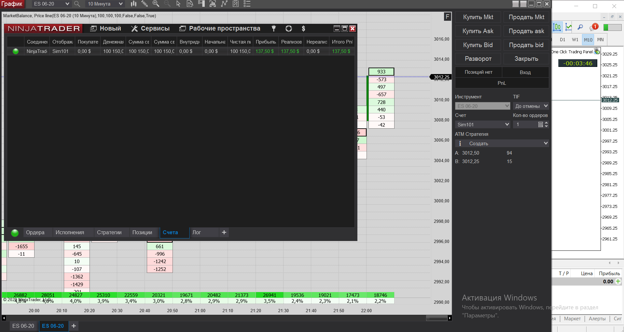Open the greyed ES 06-20 Инструмент dropdown
The height and width of the screenshot is (332, 624).
click(482, 106)
